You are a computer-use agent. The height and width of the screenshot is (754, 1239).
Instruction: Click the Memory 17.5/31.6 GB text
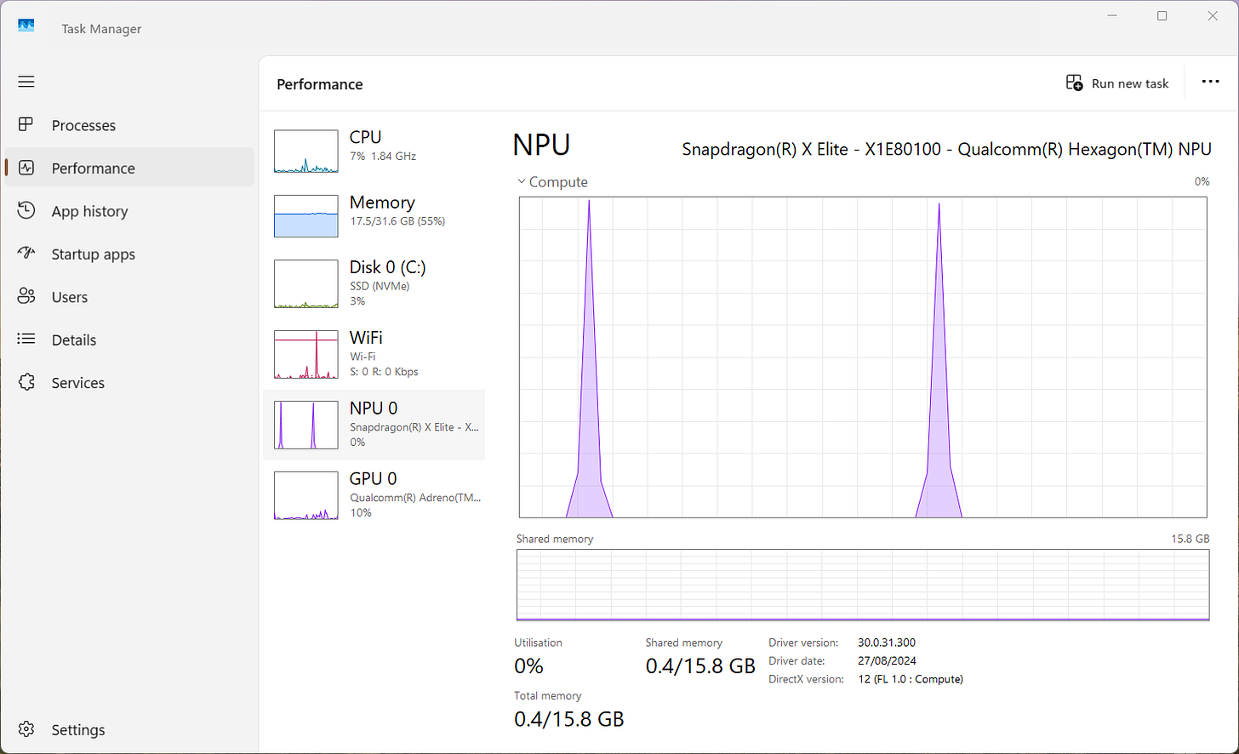tap(397, 221)
